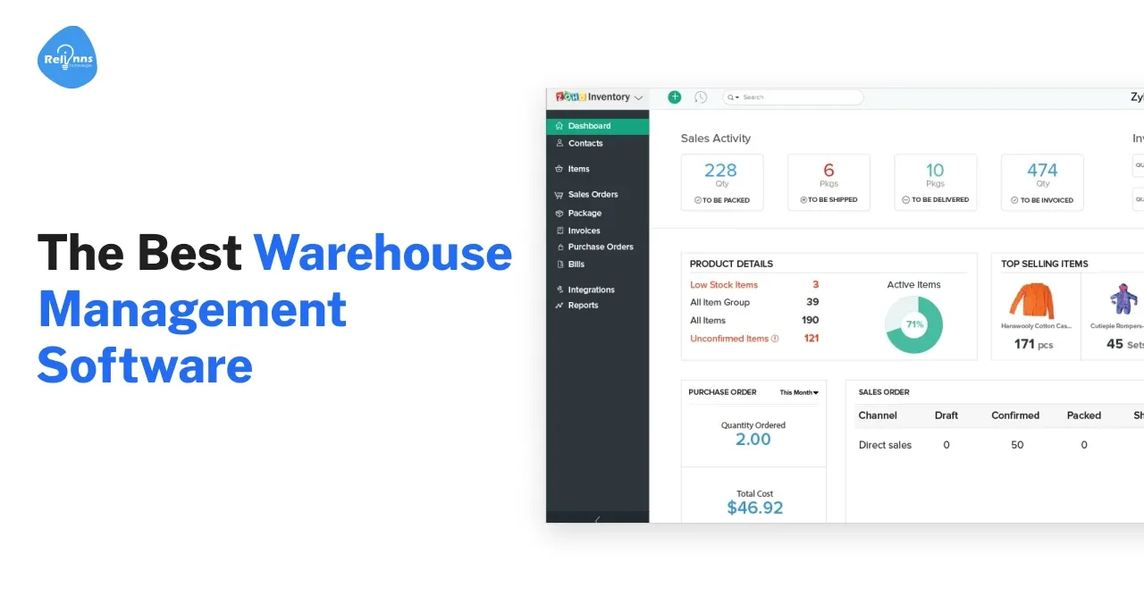Image resolution: width=1144 pixels, height=613 pixels.
Task: Open Contacts using its sidebar icon
Action: coord(559,144)
